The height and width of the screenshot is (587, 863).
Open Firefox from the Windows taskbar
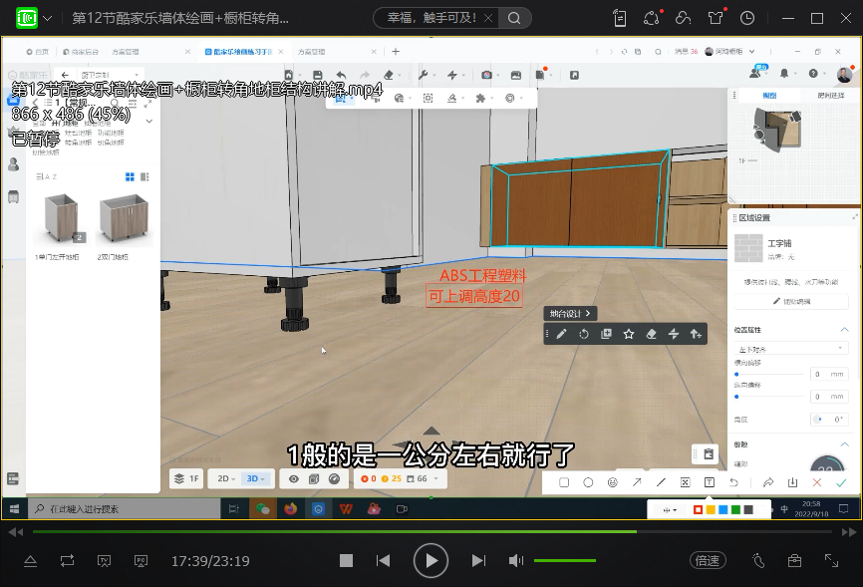coord(290,509)
